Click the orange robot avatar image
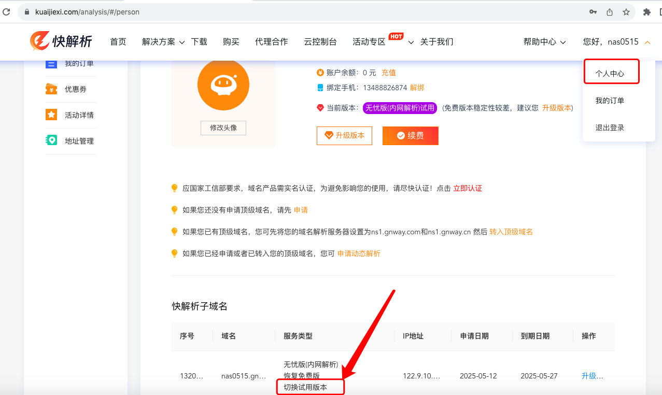Screen dimensions: 662x395 click(x=223, y=84)
